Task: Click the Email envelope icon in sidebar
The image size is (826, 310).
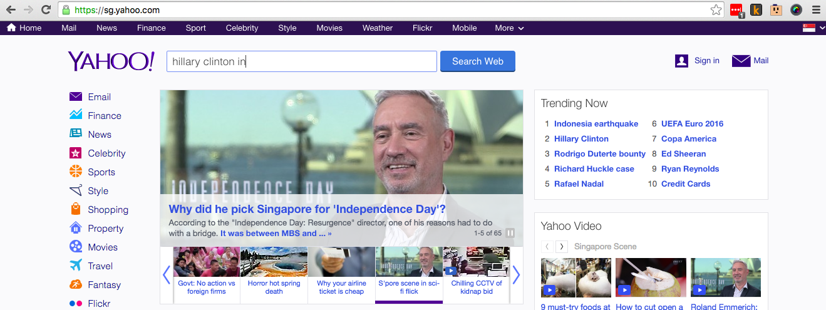Action: point(76,96)
